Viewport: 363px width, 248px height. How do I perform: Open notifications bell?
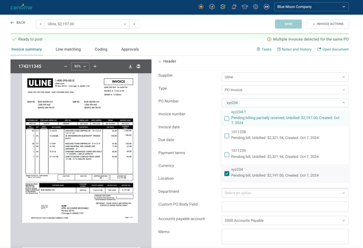coord(234,7)
